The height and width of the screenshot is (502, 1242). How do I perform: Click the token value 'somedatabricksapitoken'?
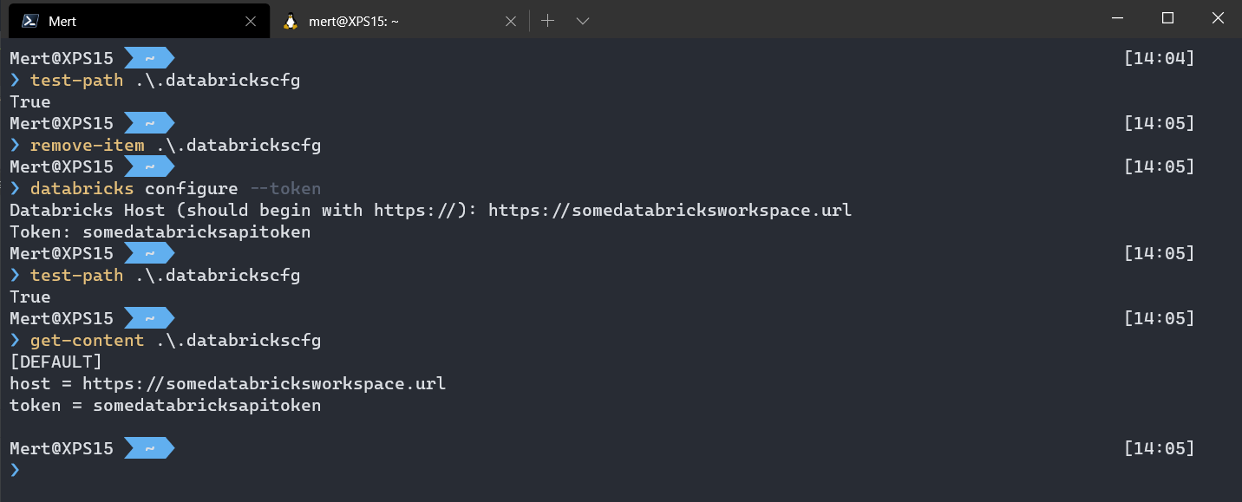[x=195, y=231]
